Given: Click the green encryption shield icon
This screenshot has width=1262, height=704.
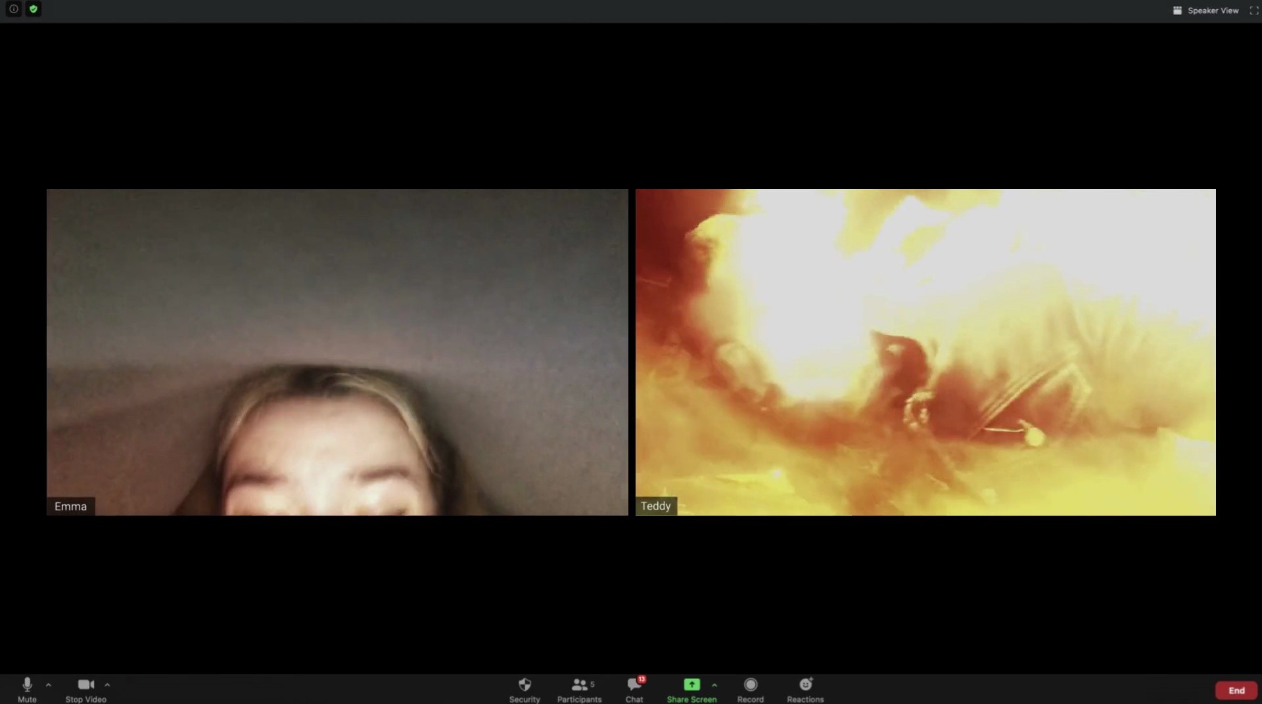Looking at the screenshot, I should pyautogui.click(x=34, y=9).
